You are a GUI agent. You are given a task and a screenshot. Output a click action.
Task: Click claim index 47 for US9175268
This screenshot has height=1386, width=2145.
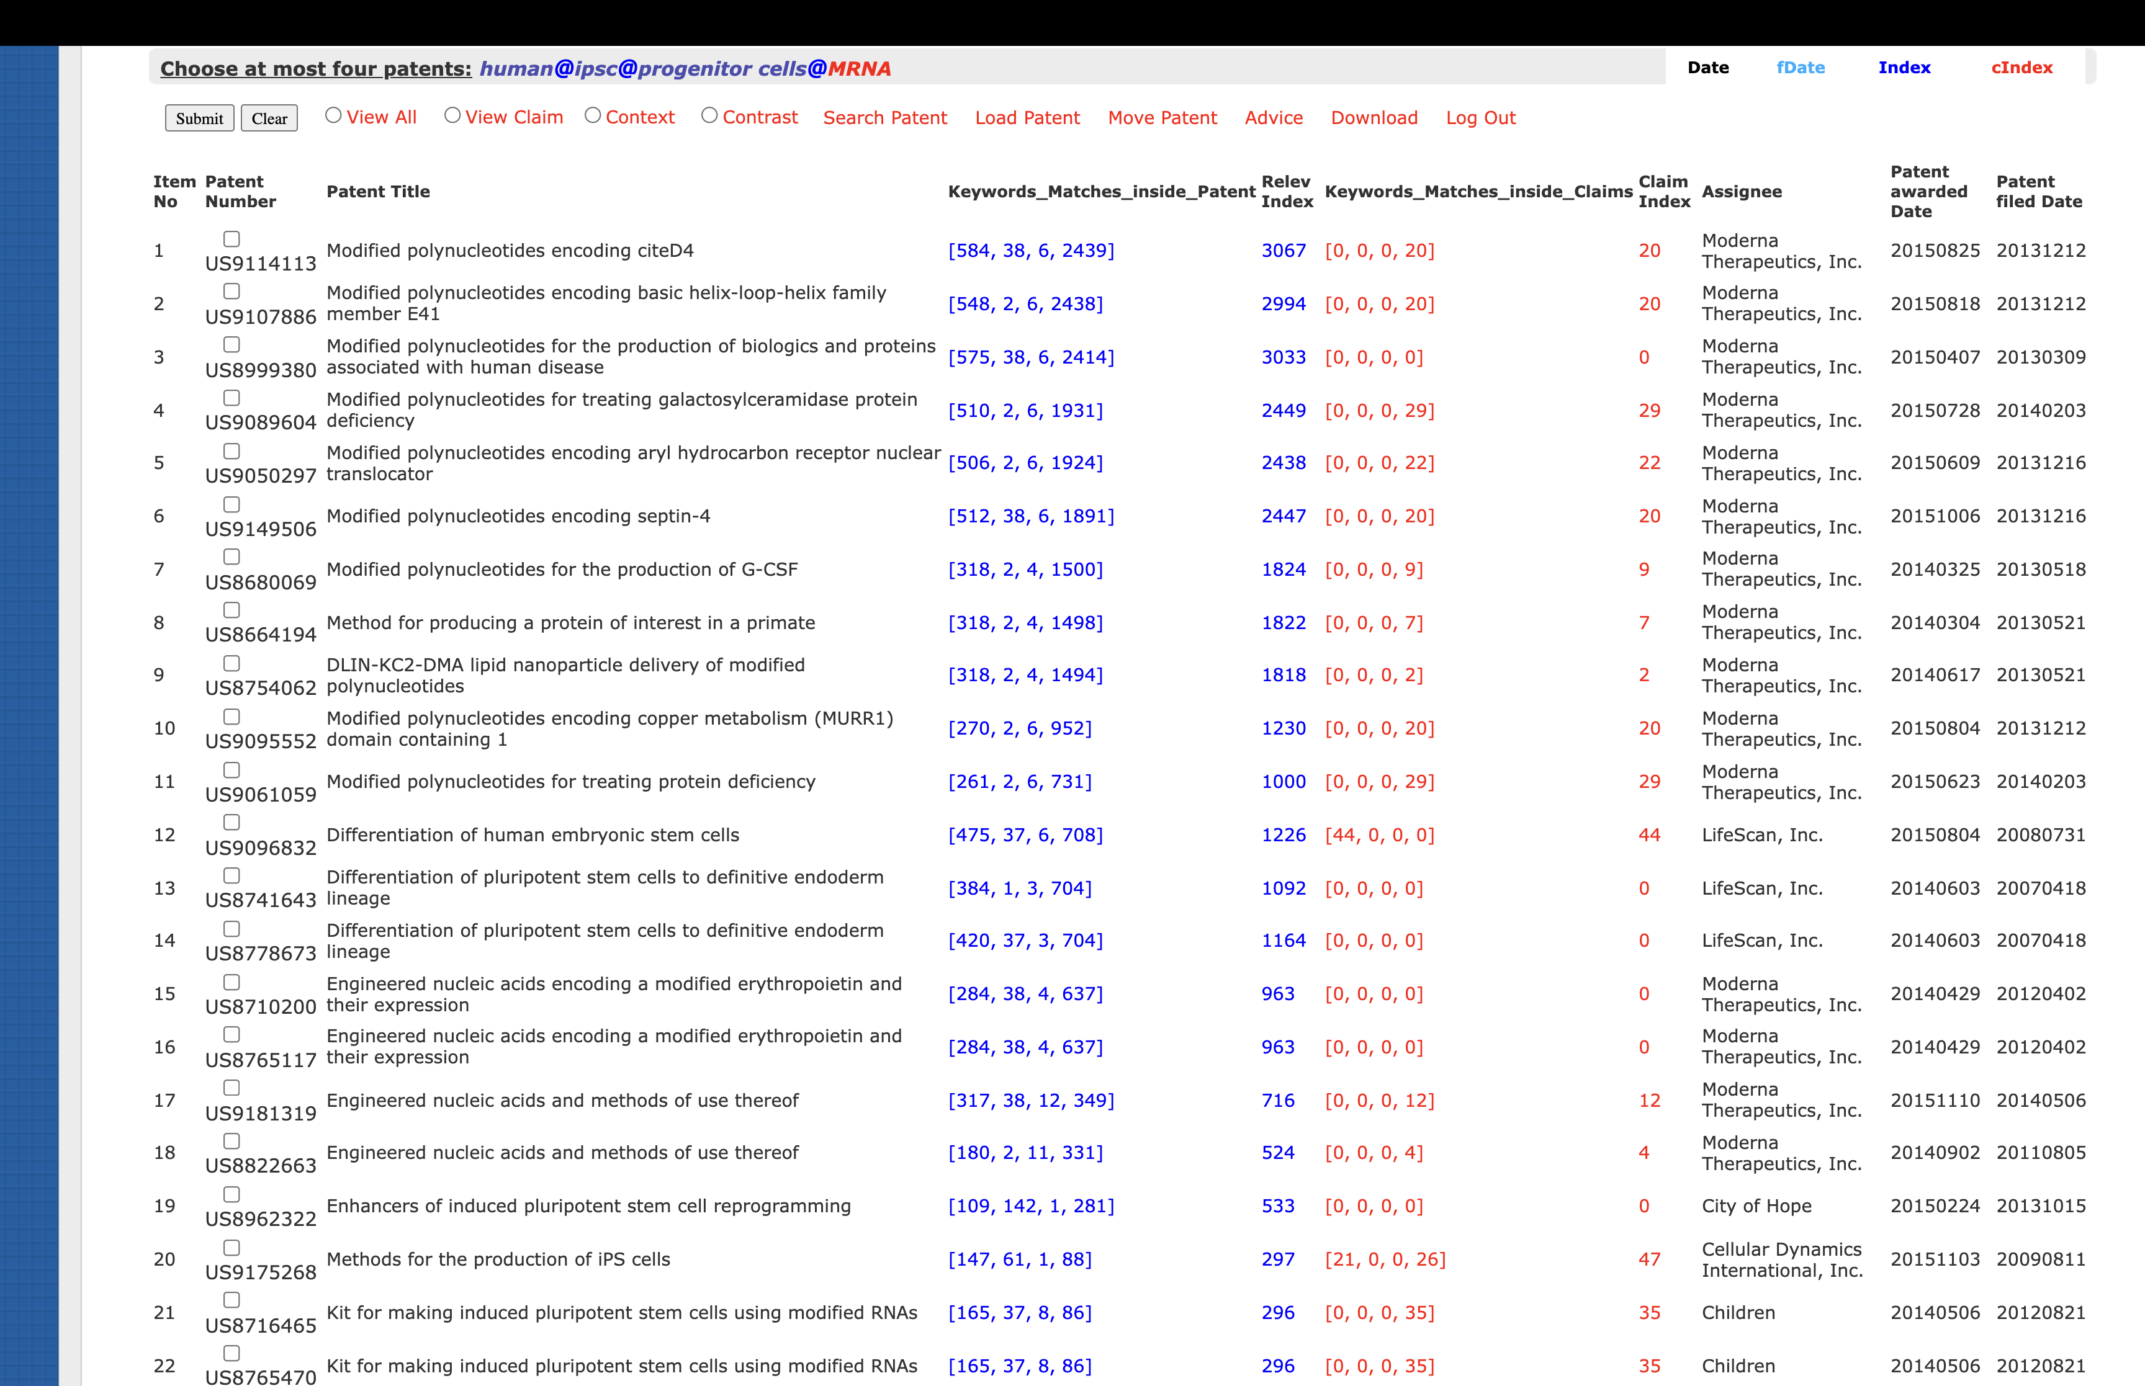click(x=1649, y=1260)
